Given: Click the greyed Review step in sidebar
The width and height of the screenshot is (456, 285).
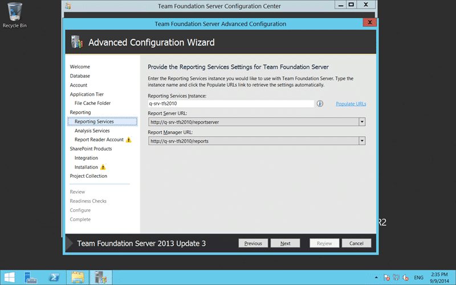Looking at the screenshot, I should tap(78, 192).
